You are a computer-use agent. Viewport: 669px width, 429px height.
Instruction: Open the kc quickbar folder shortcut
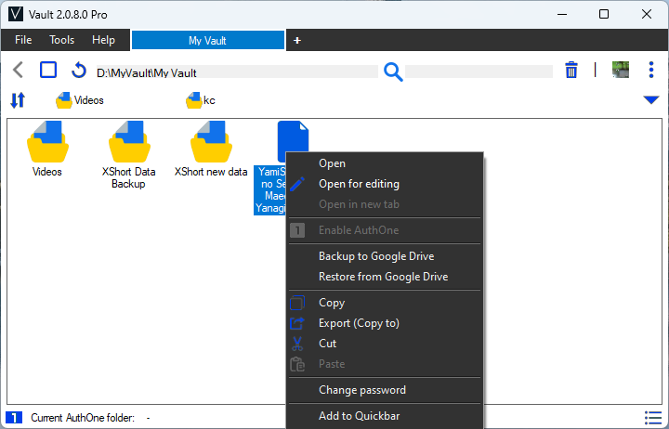point(201,100)
